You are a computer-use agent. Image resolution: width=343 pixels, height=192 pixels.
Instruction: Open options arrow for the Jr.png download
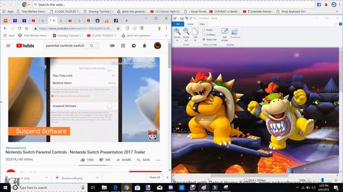(x=47, y=178)
